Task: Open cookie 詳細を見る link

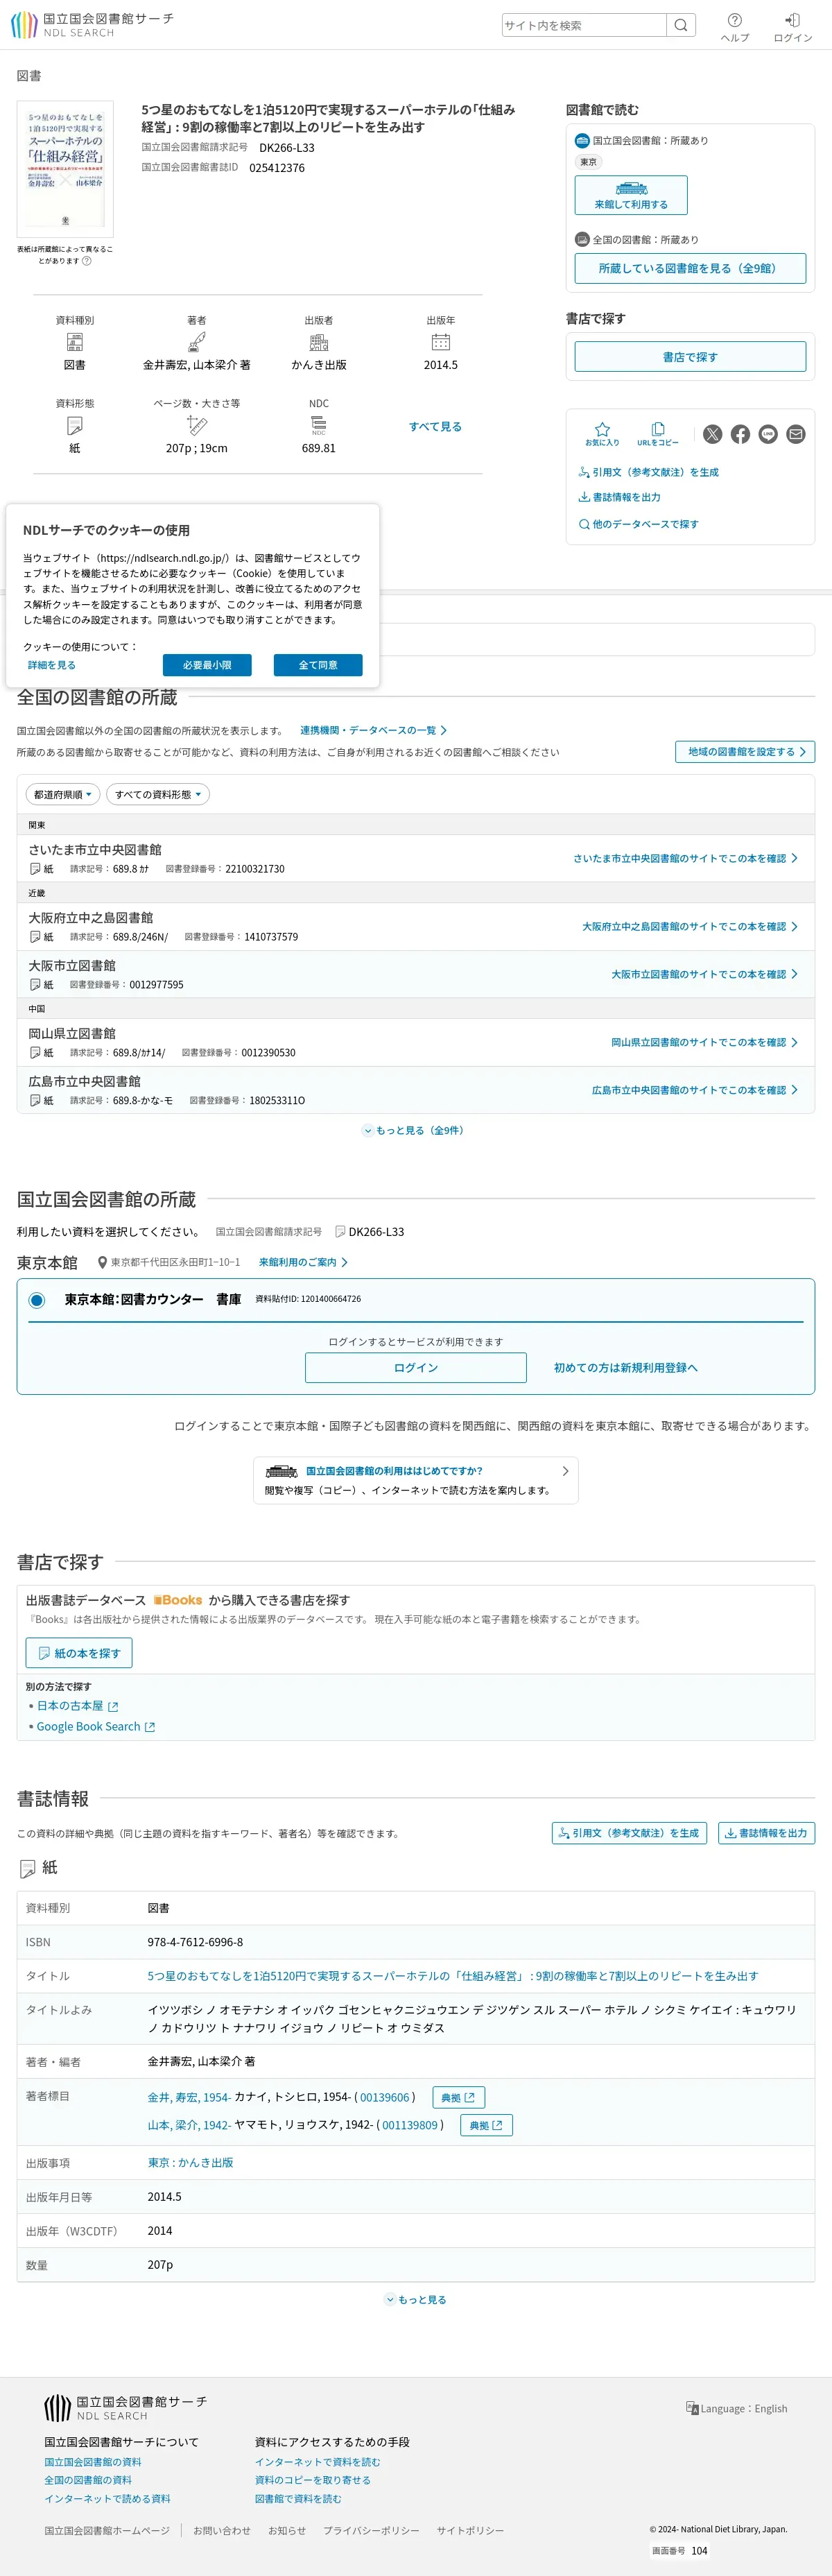Action: point(51,665)
